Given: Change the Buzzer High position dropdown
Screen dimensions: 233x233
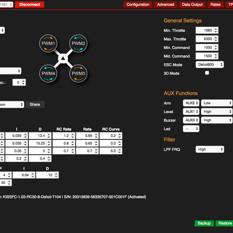Looking at the screenshot, I should 216,120.
